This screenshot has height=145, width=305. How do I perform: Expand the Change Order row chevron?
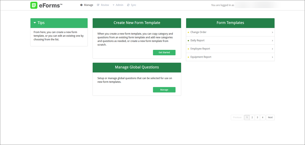point(272,32)
